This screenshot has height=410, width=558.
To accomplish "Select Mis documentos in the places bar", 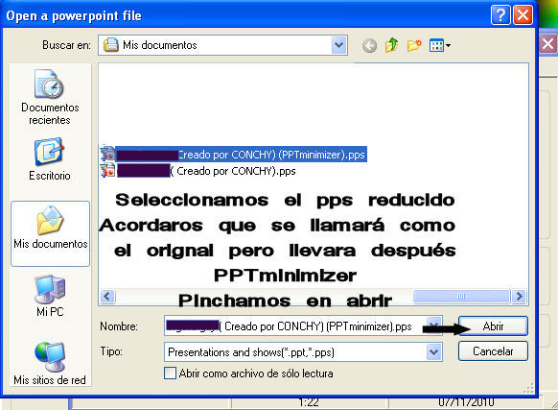I will [50, 233].
